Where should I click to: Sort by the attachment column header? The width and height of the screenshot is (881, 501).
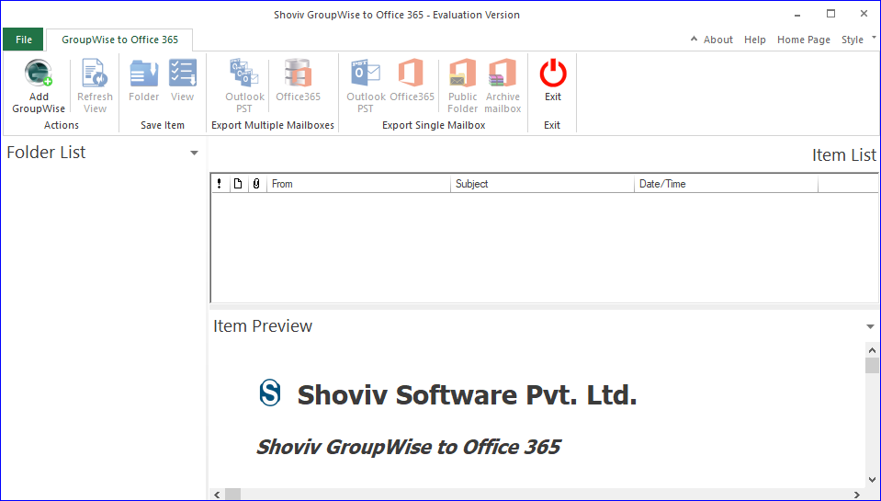(257, 184)
